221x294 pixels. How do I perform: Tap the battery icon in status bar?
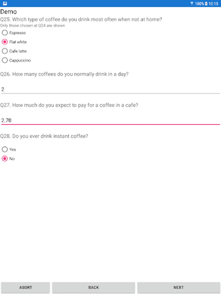pos(206,4)
